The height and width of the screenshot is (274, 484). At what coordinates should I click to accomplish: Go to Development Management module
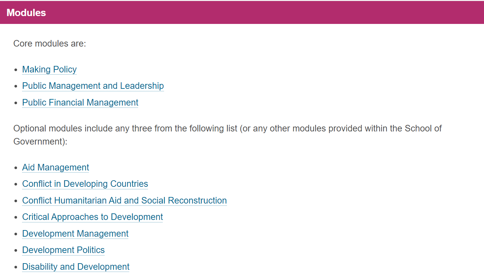75,234
